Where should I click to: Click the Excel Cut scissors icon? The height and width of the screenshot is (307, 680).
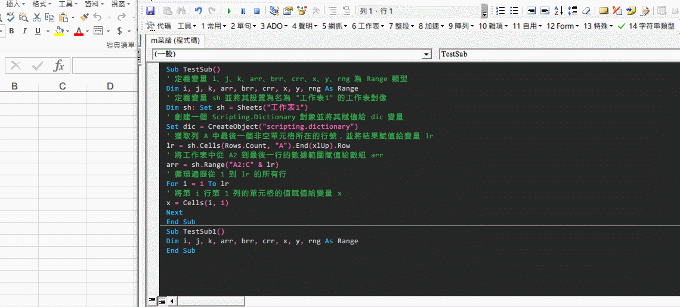[x=37, y=17]
